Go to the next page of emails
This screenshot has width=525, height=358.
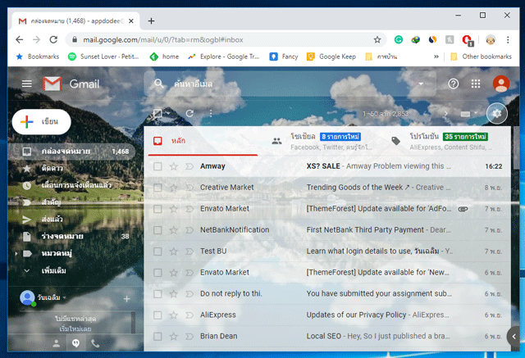point(445,114)
